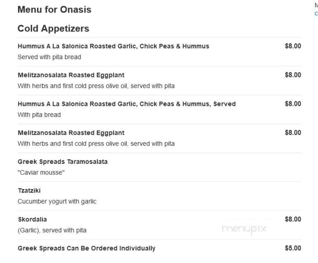Viewport: 318px width, 263px height.
Task: Click the Skordalia $8.00 price
Action: pos(293,220)
